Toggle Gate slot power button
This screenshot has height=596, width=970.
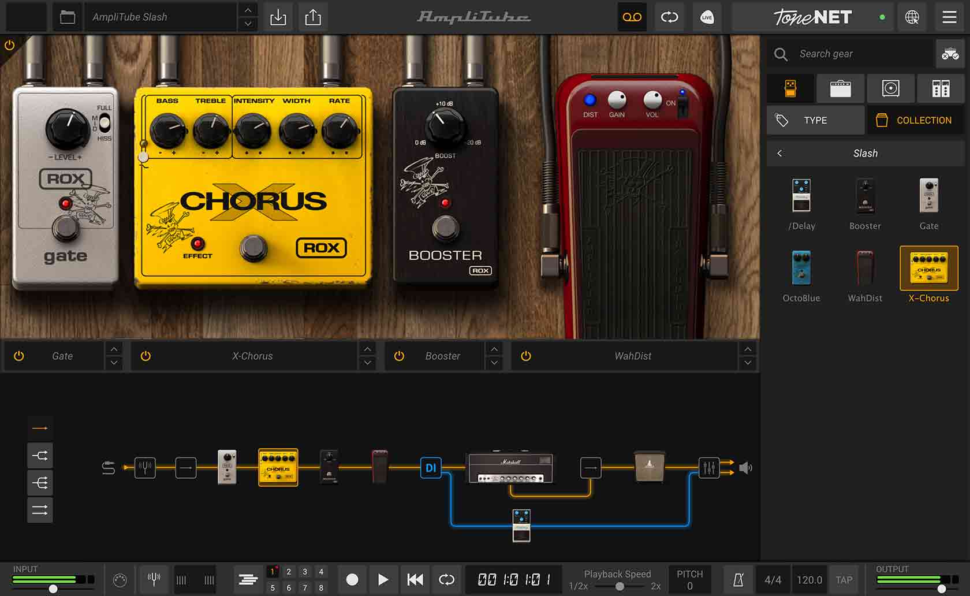[x=19, y=356]
